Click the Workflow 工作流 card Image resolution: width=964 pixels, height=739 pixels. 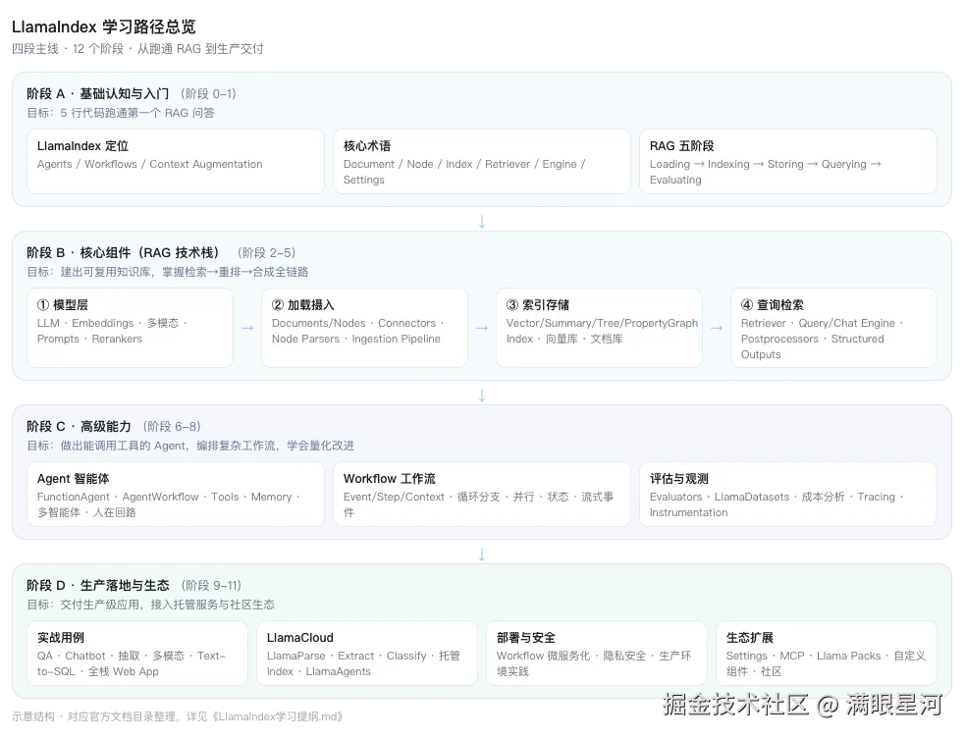click(482, 495)
